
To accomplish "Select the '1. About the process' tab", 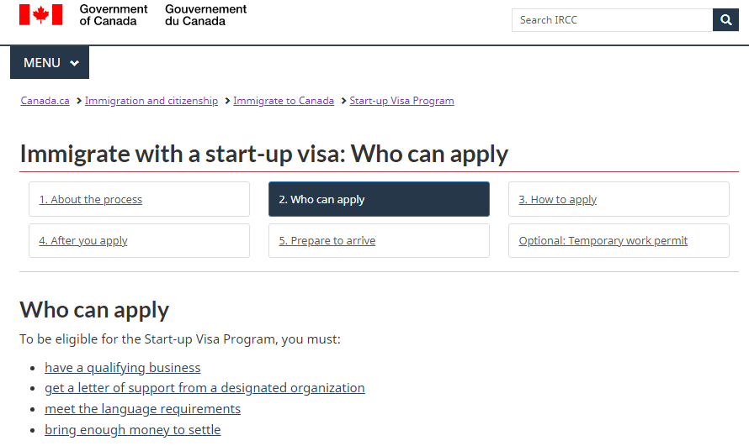I will 139,199.
